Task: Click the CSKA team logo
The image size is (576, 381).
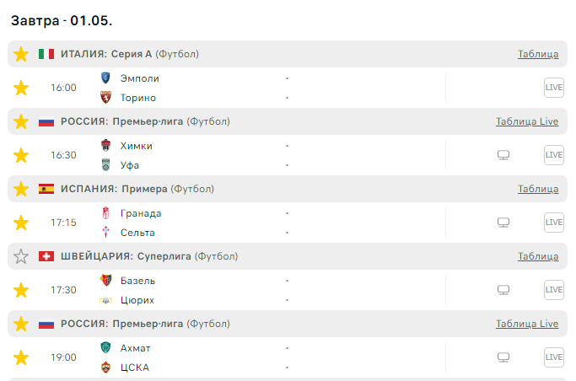Action: tap(105, 367)
